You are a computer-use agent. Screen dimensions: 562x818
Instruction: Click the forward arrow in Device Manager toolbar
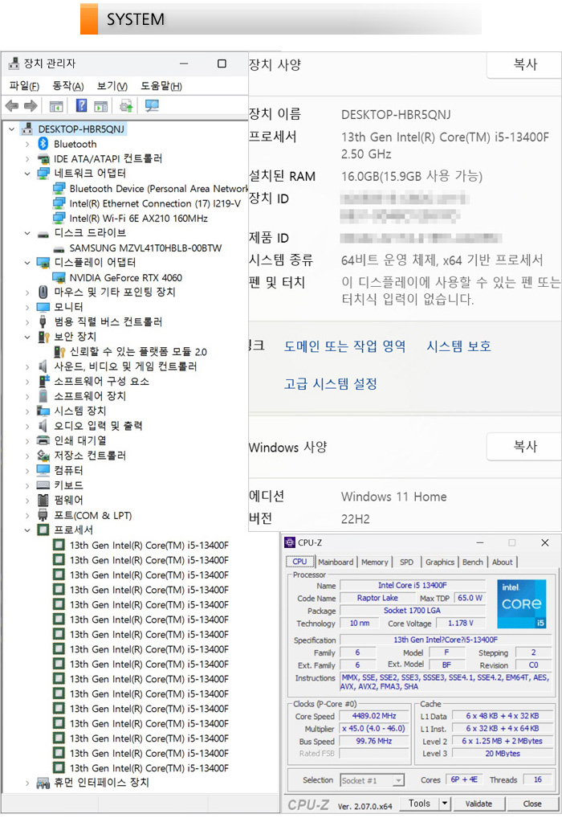(x=31, y=106)
